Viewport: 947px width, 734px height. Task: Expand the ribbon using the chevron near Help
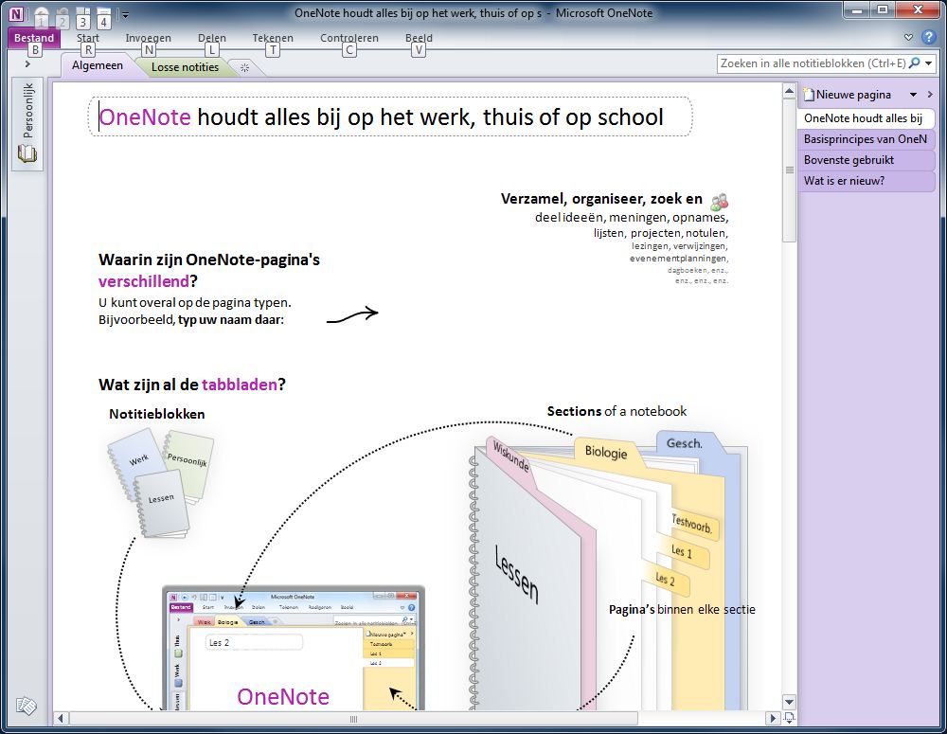point(908,38)
